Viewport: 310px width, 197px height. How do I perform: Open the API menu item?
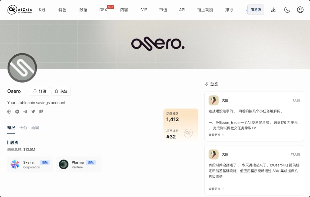pos(182,10)
